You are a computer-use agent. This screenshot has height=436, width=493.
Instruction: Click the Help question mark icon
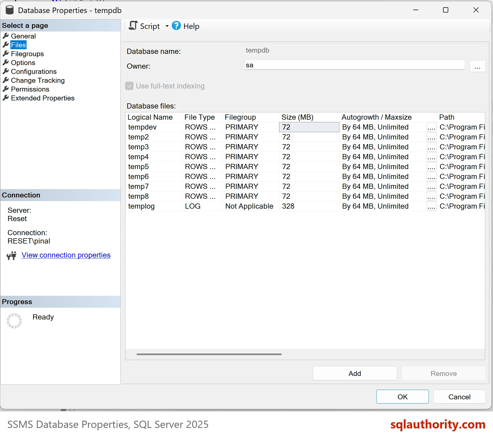[x=176, y=26]
